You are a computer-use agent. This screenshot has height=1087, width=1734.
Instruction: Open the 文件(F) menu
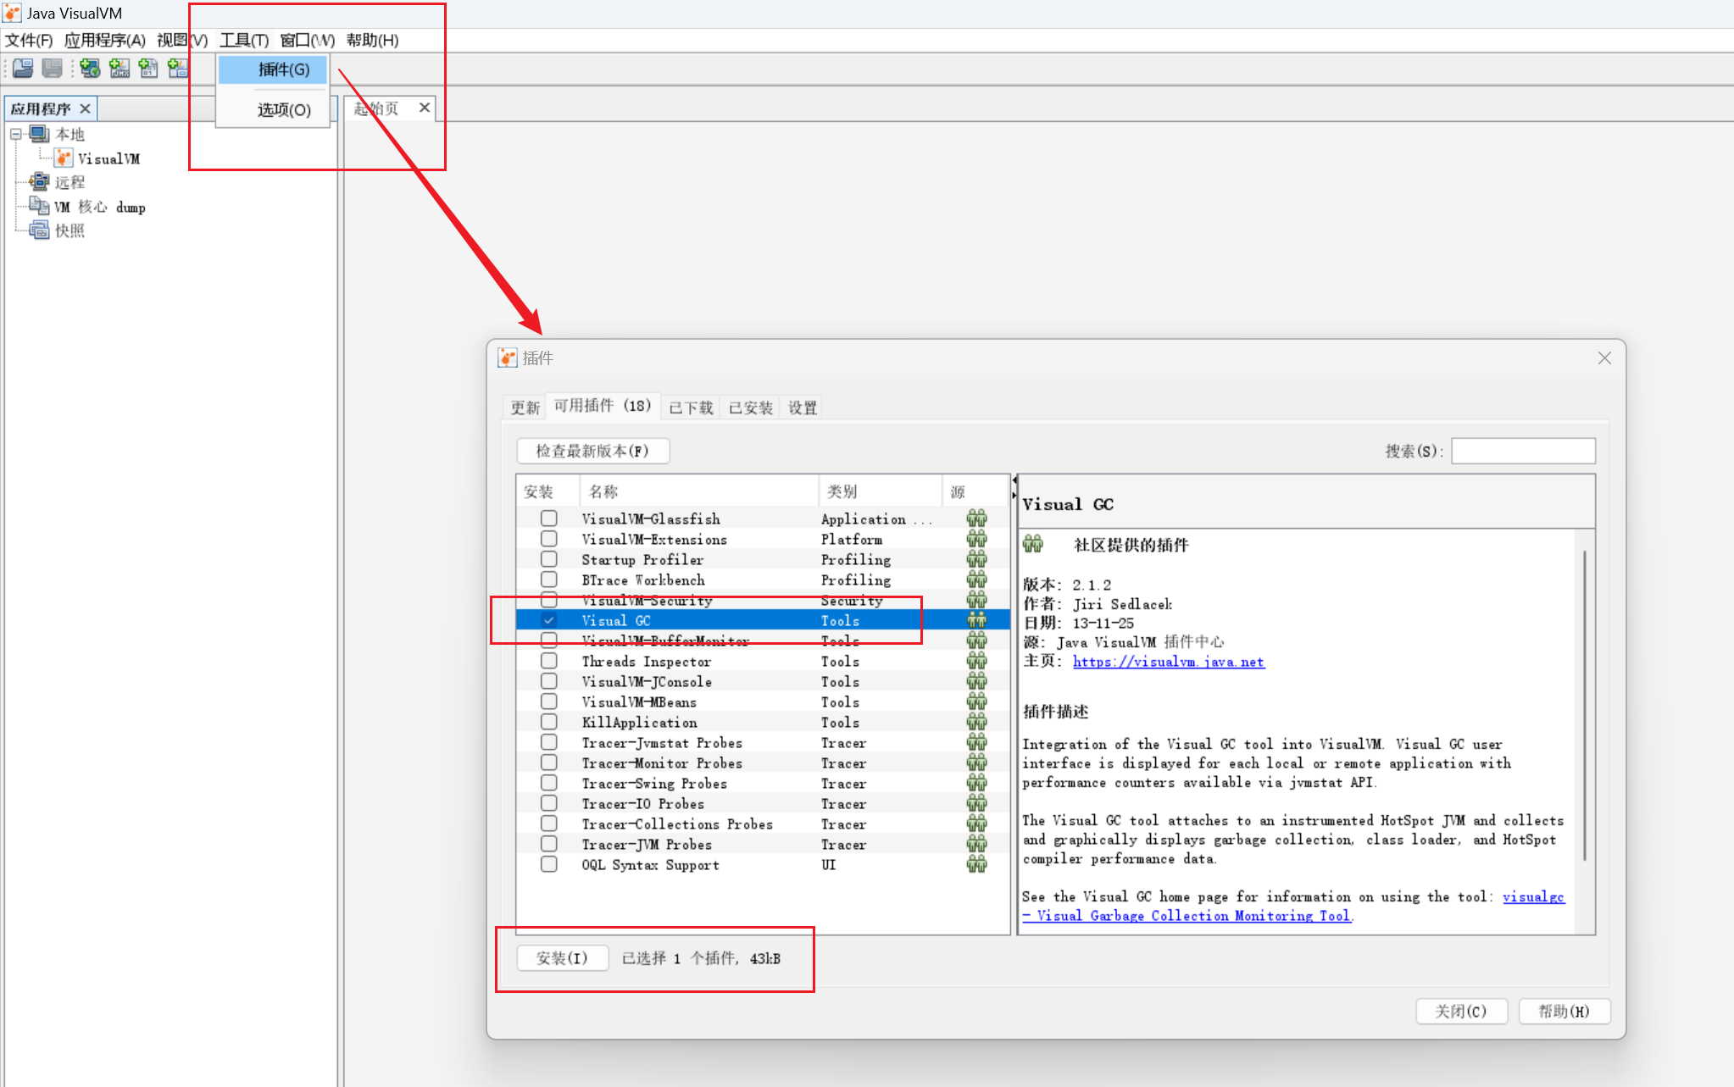29,40
